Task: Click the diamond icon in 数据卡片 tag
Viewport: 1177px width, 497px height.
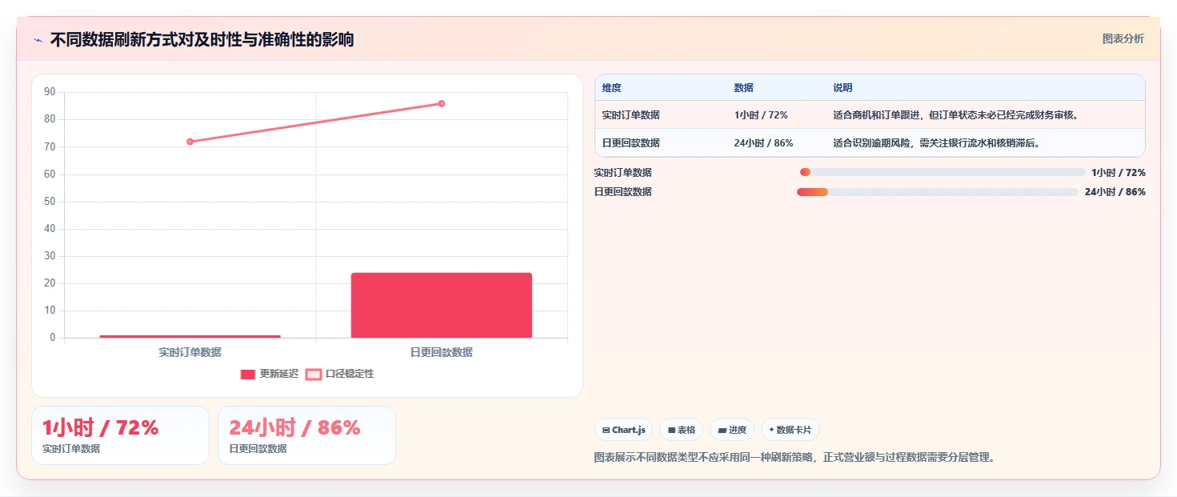Action: click(x=771, y=430)
